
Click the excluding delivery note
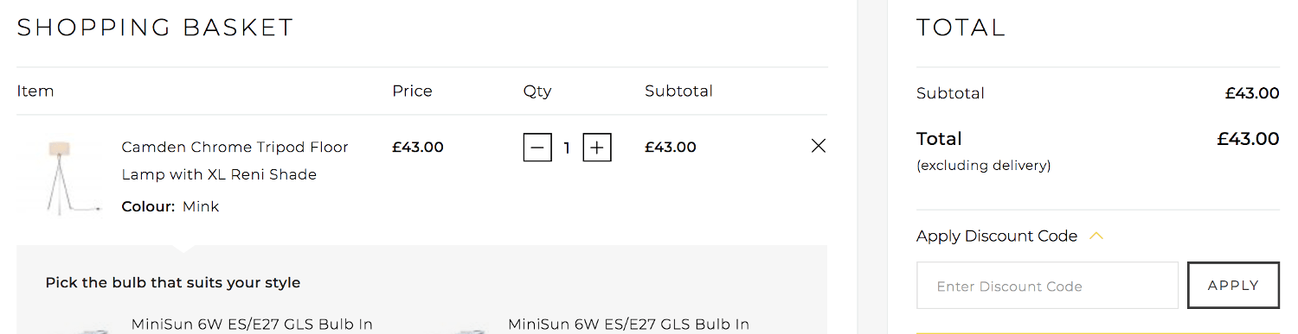click(x=984, y=166)
